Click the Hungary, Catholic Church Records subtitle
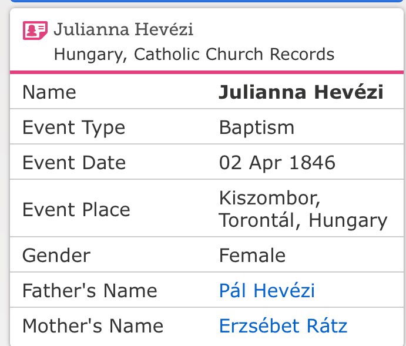 tap(194, 55)
